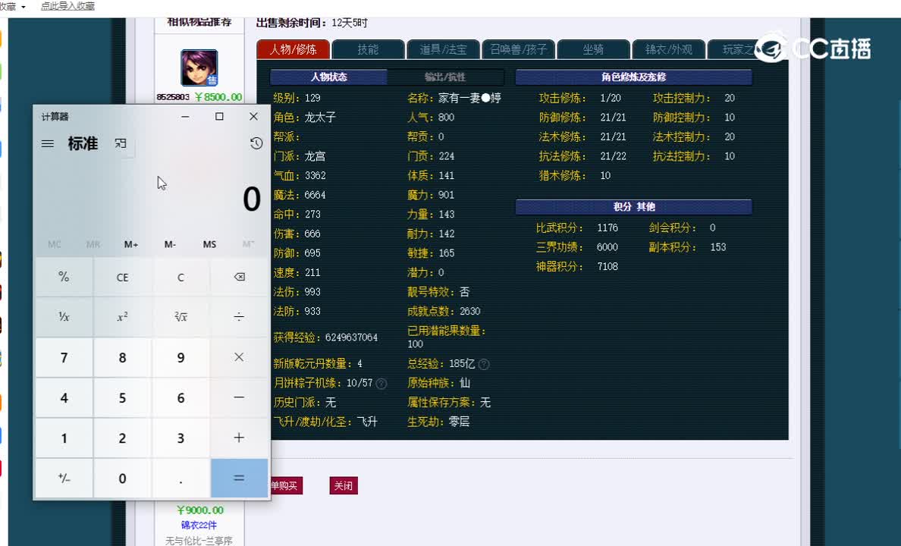Switch to the 召唤兽/孩子 tab

click(518, 49)
